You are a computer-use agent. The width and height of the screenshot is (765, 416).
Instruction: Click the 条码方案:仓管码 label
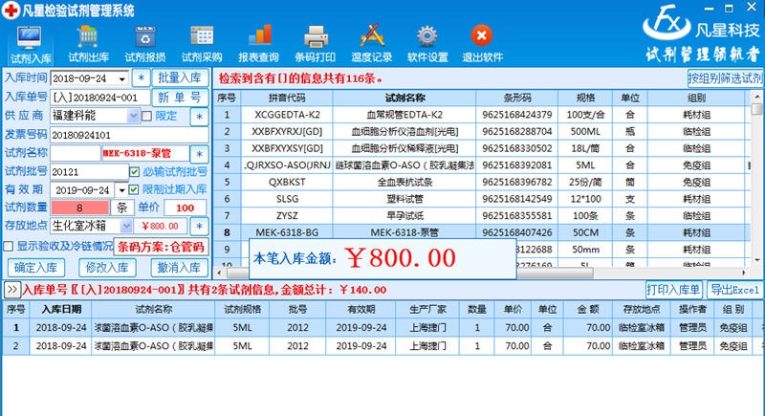[161, 247]
